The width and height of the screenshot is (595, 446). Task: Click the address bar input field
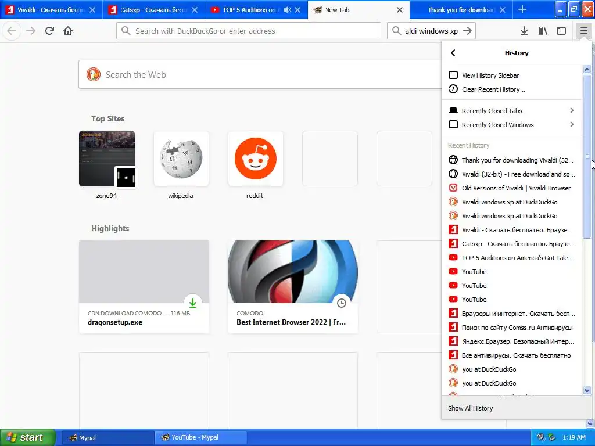coord(249,31)
